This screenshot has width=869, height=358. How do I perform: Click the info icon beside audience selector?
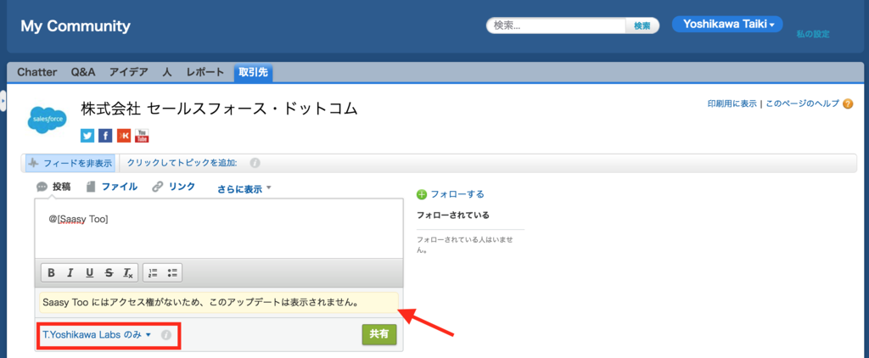[166, 335]
